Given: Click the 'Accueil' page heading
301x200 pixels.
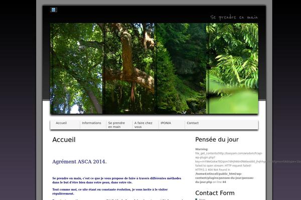Looking at the screenshot, I should pyautogui.click(x=64, y=139).
